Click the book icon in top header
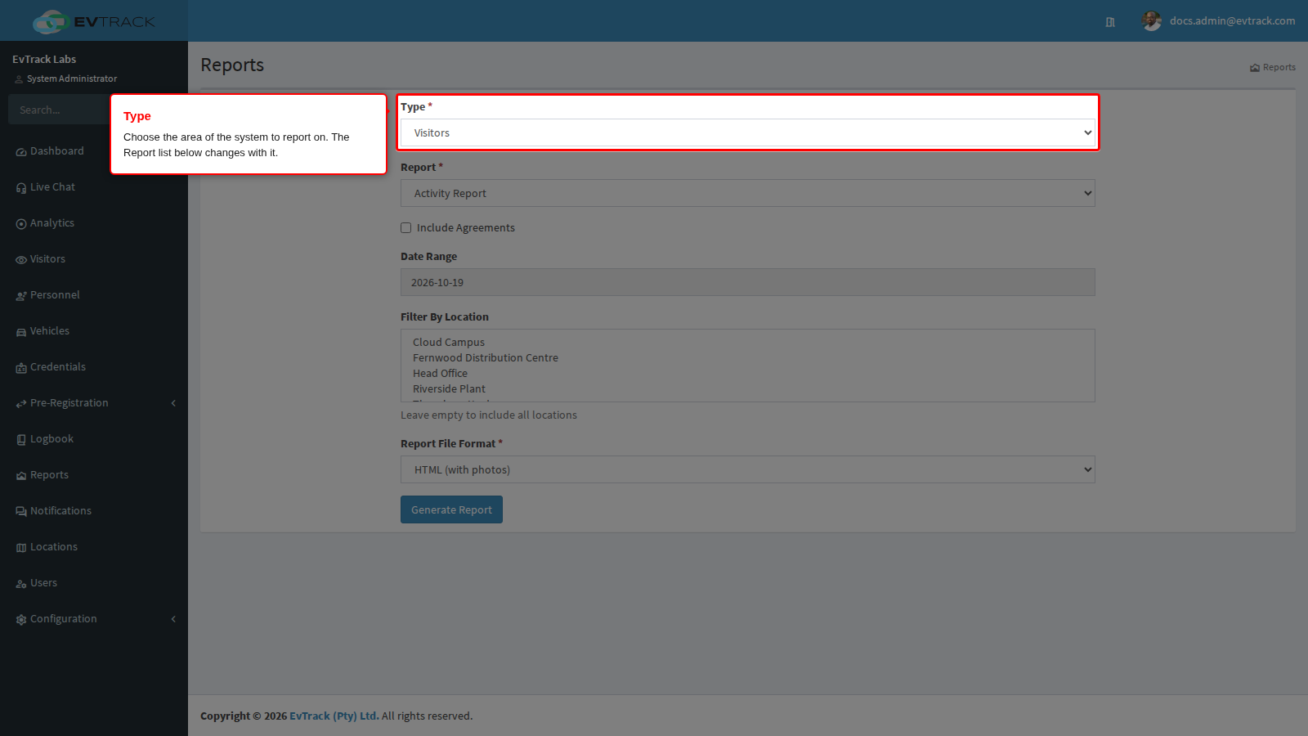Image resolution: width=1308 pixels, height=736 pixels. [1110, 22]
